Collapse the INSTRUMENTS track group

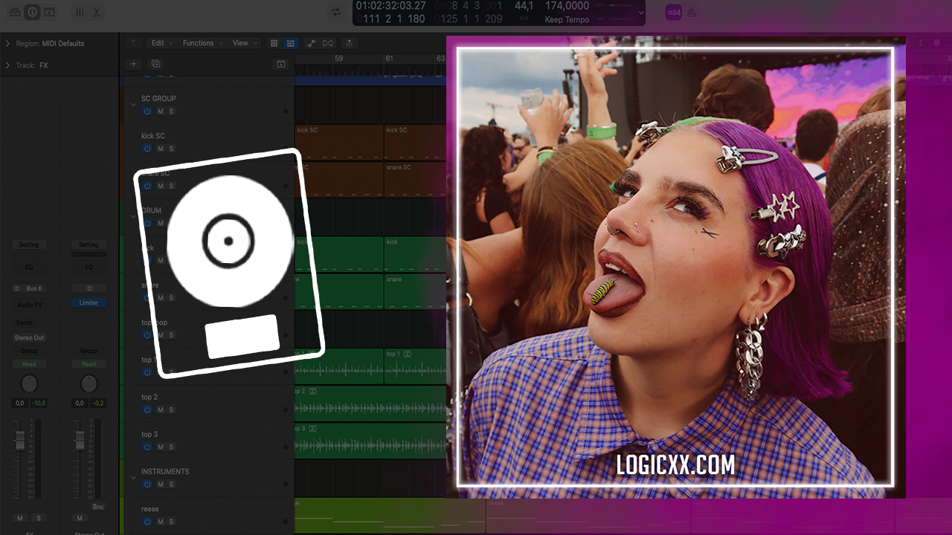134,477
